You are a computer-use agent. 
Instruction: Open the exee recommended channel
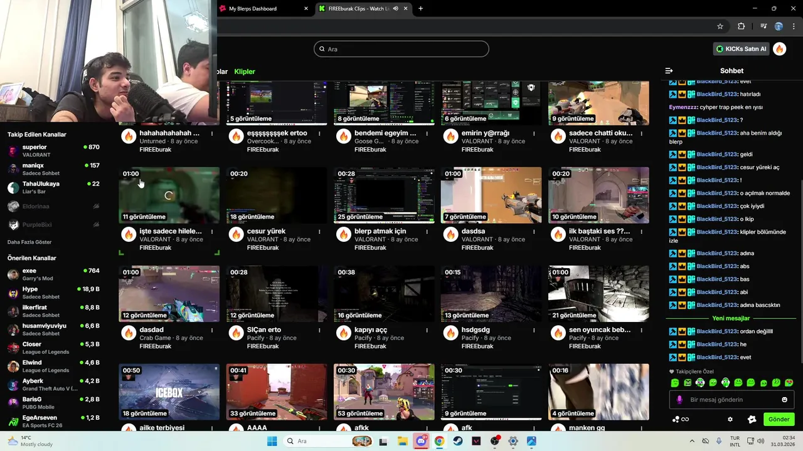53,274
